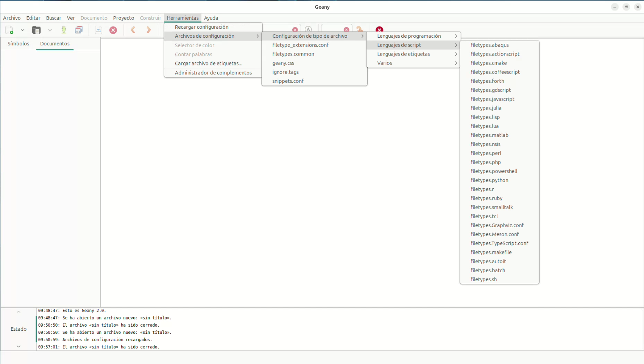The height and width of the screenshot is (364, 644).
Task: Select filetypes.nsis
Action: 499,144
